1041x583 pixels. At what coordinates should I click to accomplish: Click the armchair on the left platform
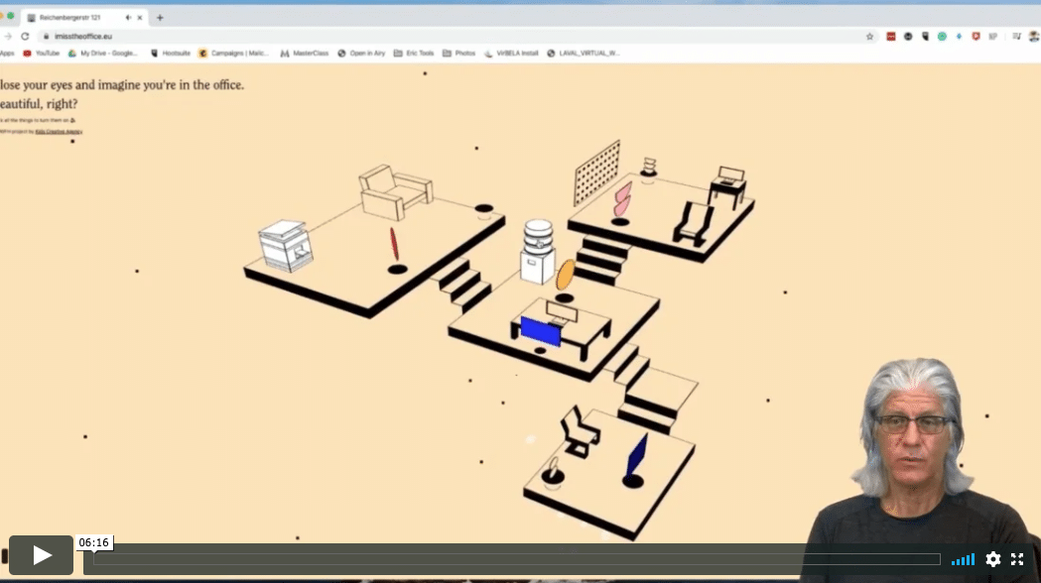pyautogui.click(x=396, y=191)
